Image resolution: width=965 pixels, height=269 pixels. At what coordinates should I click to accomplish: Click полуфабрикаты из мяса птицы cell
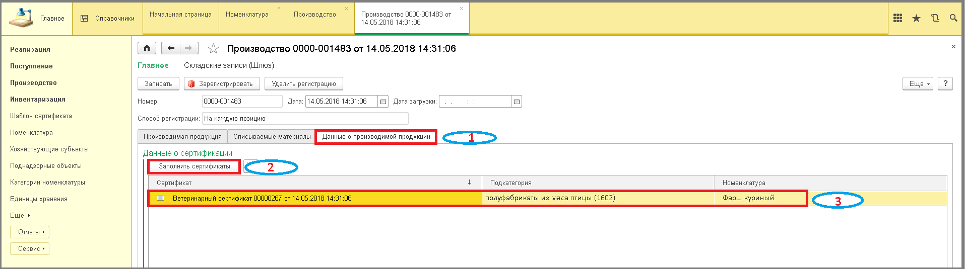598,198
